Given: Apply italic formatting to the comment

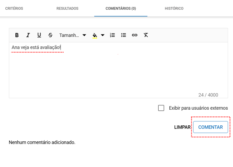Looking at the screenshot, I should tap(28, 35).
